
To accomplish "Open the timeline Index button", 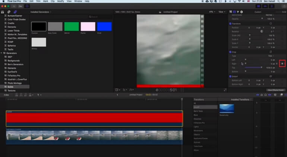I will tap(6, 95).
